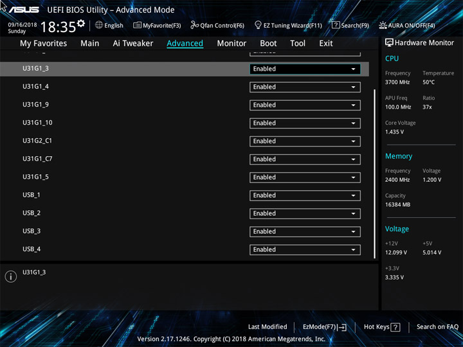
Task: Click the EzMode switch arrow icon
Action: pos(342,327)
